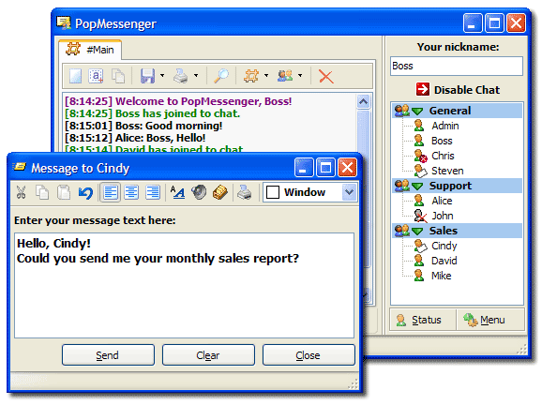Select user Mike in the contact list
542x405 pixels.
(442, 276)
